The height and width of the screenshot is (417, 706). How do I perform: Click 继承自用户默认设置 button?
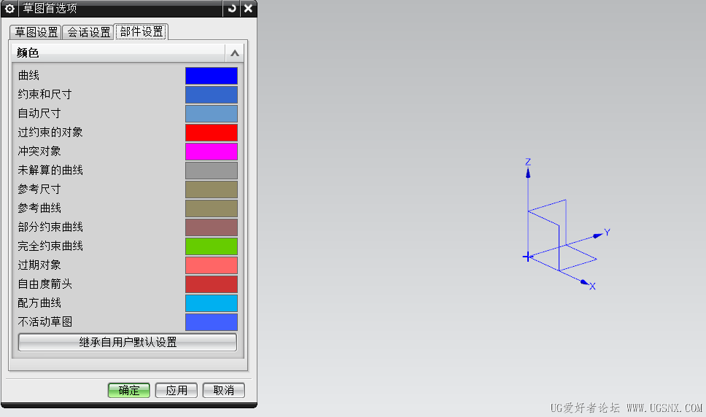[128, 342]
